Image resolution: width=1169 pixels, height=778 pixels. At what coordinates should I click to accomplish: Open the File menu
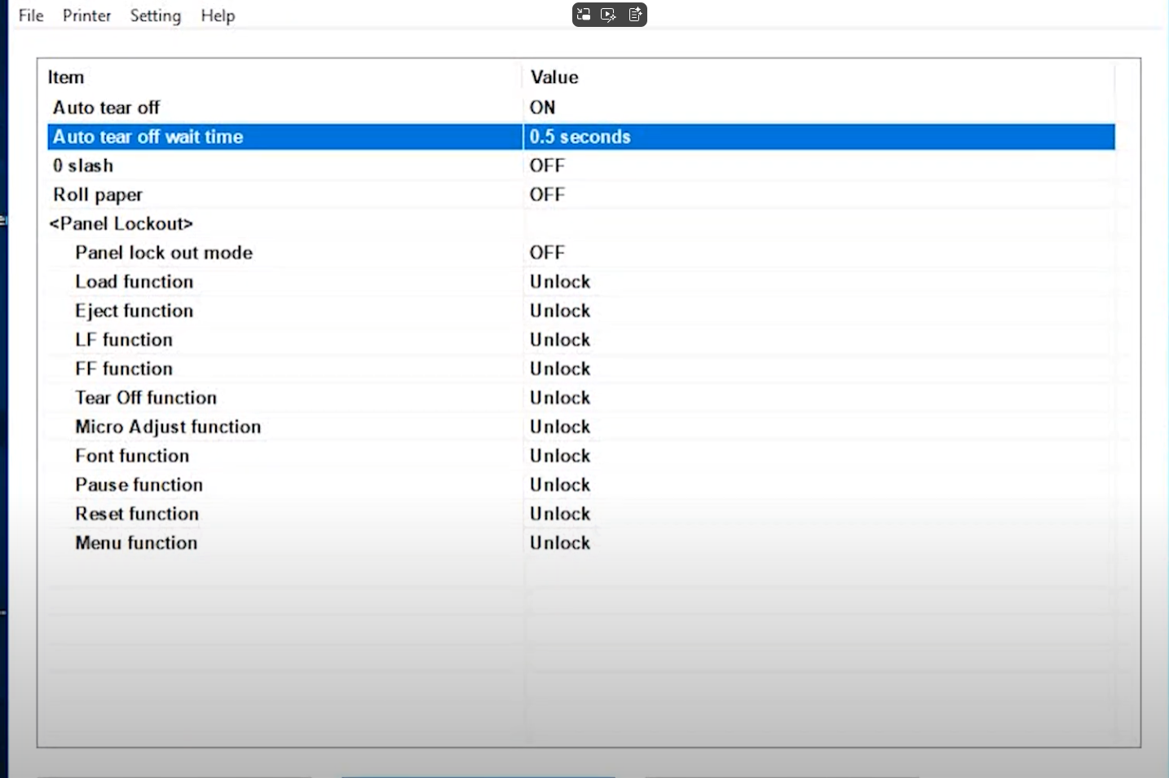pyautogui.click(x=31, y=15)
